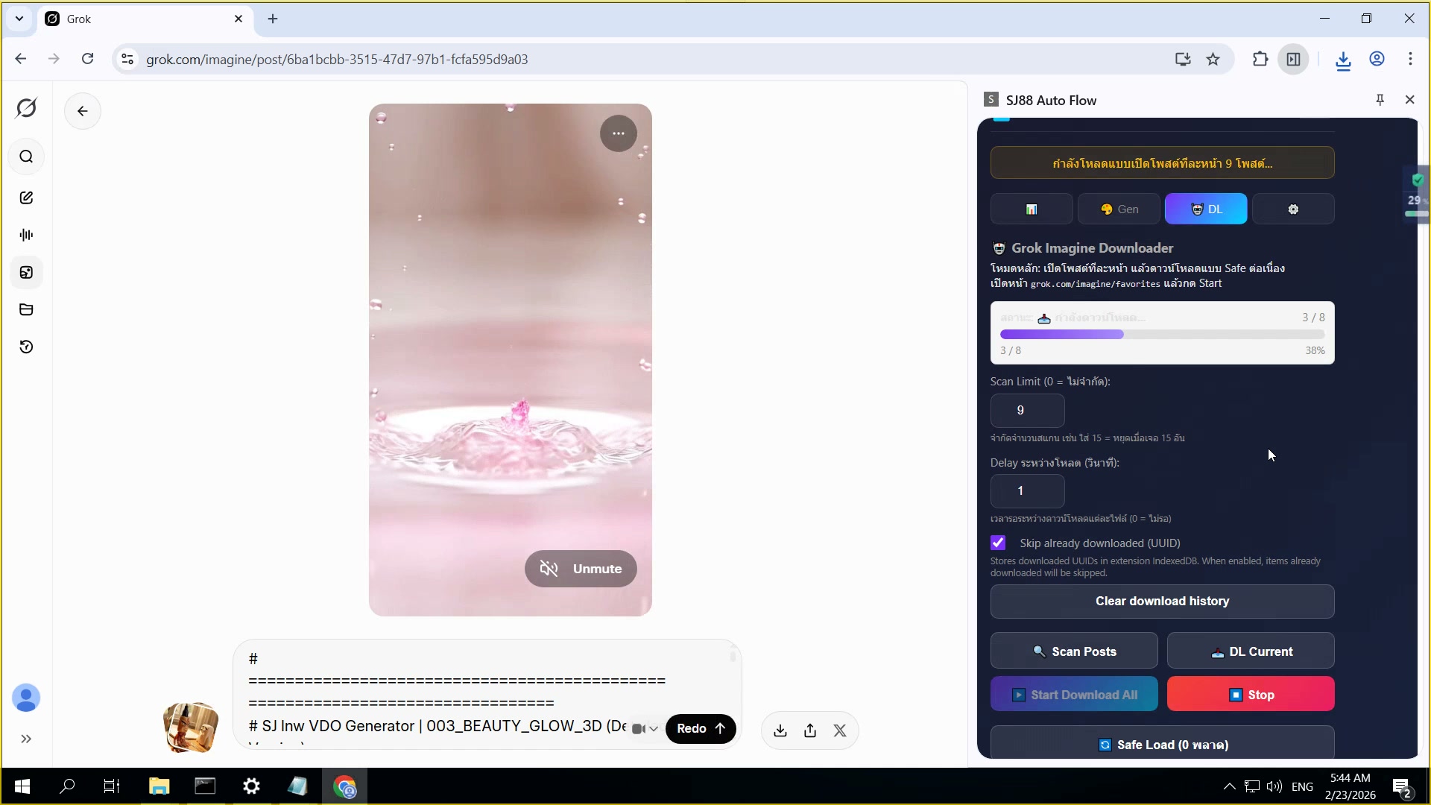Open the browser tab search dropdown

19,19
